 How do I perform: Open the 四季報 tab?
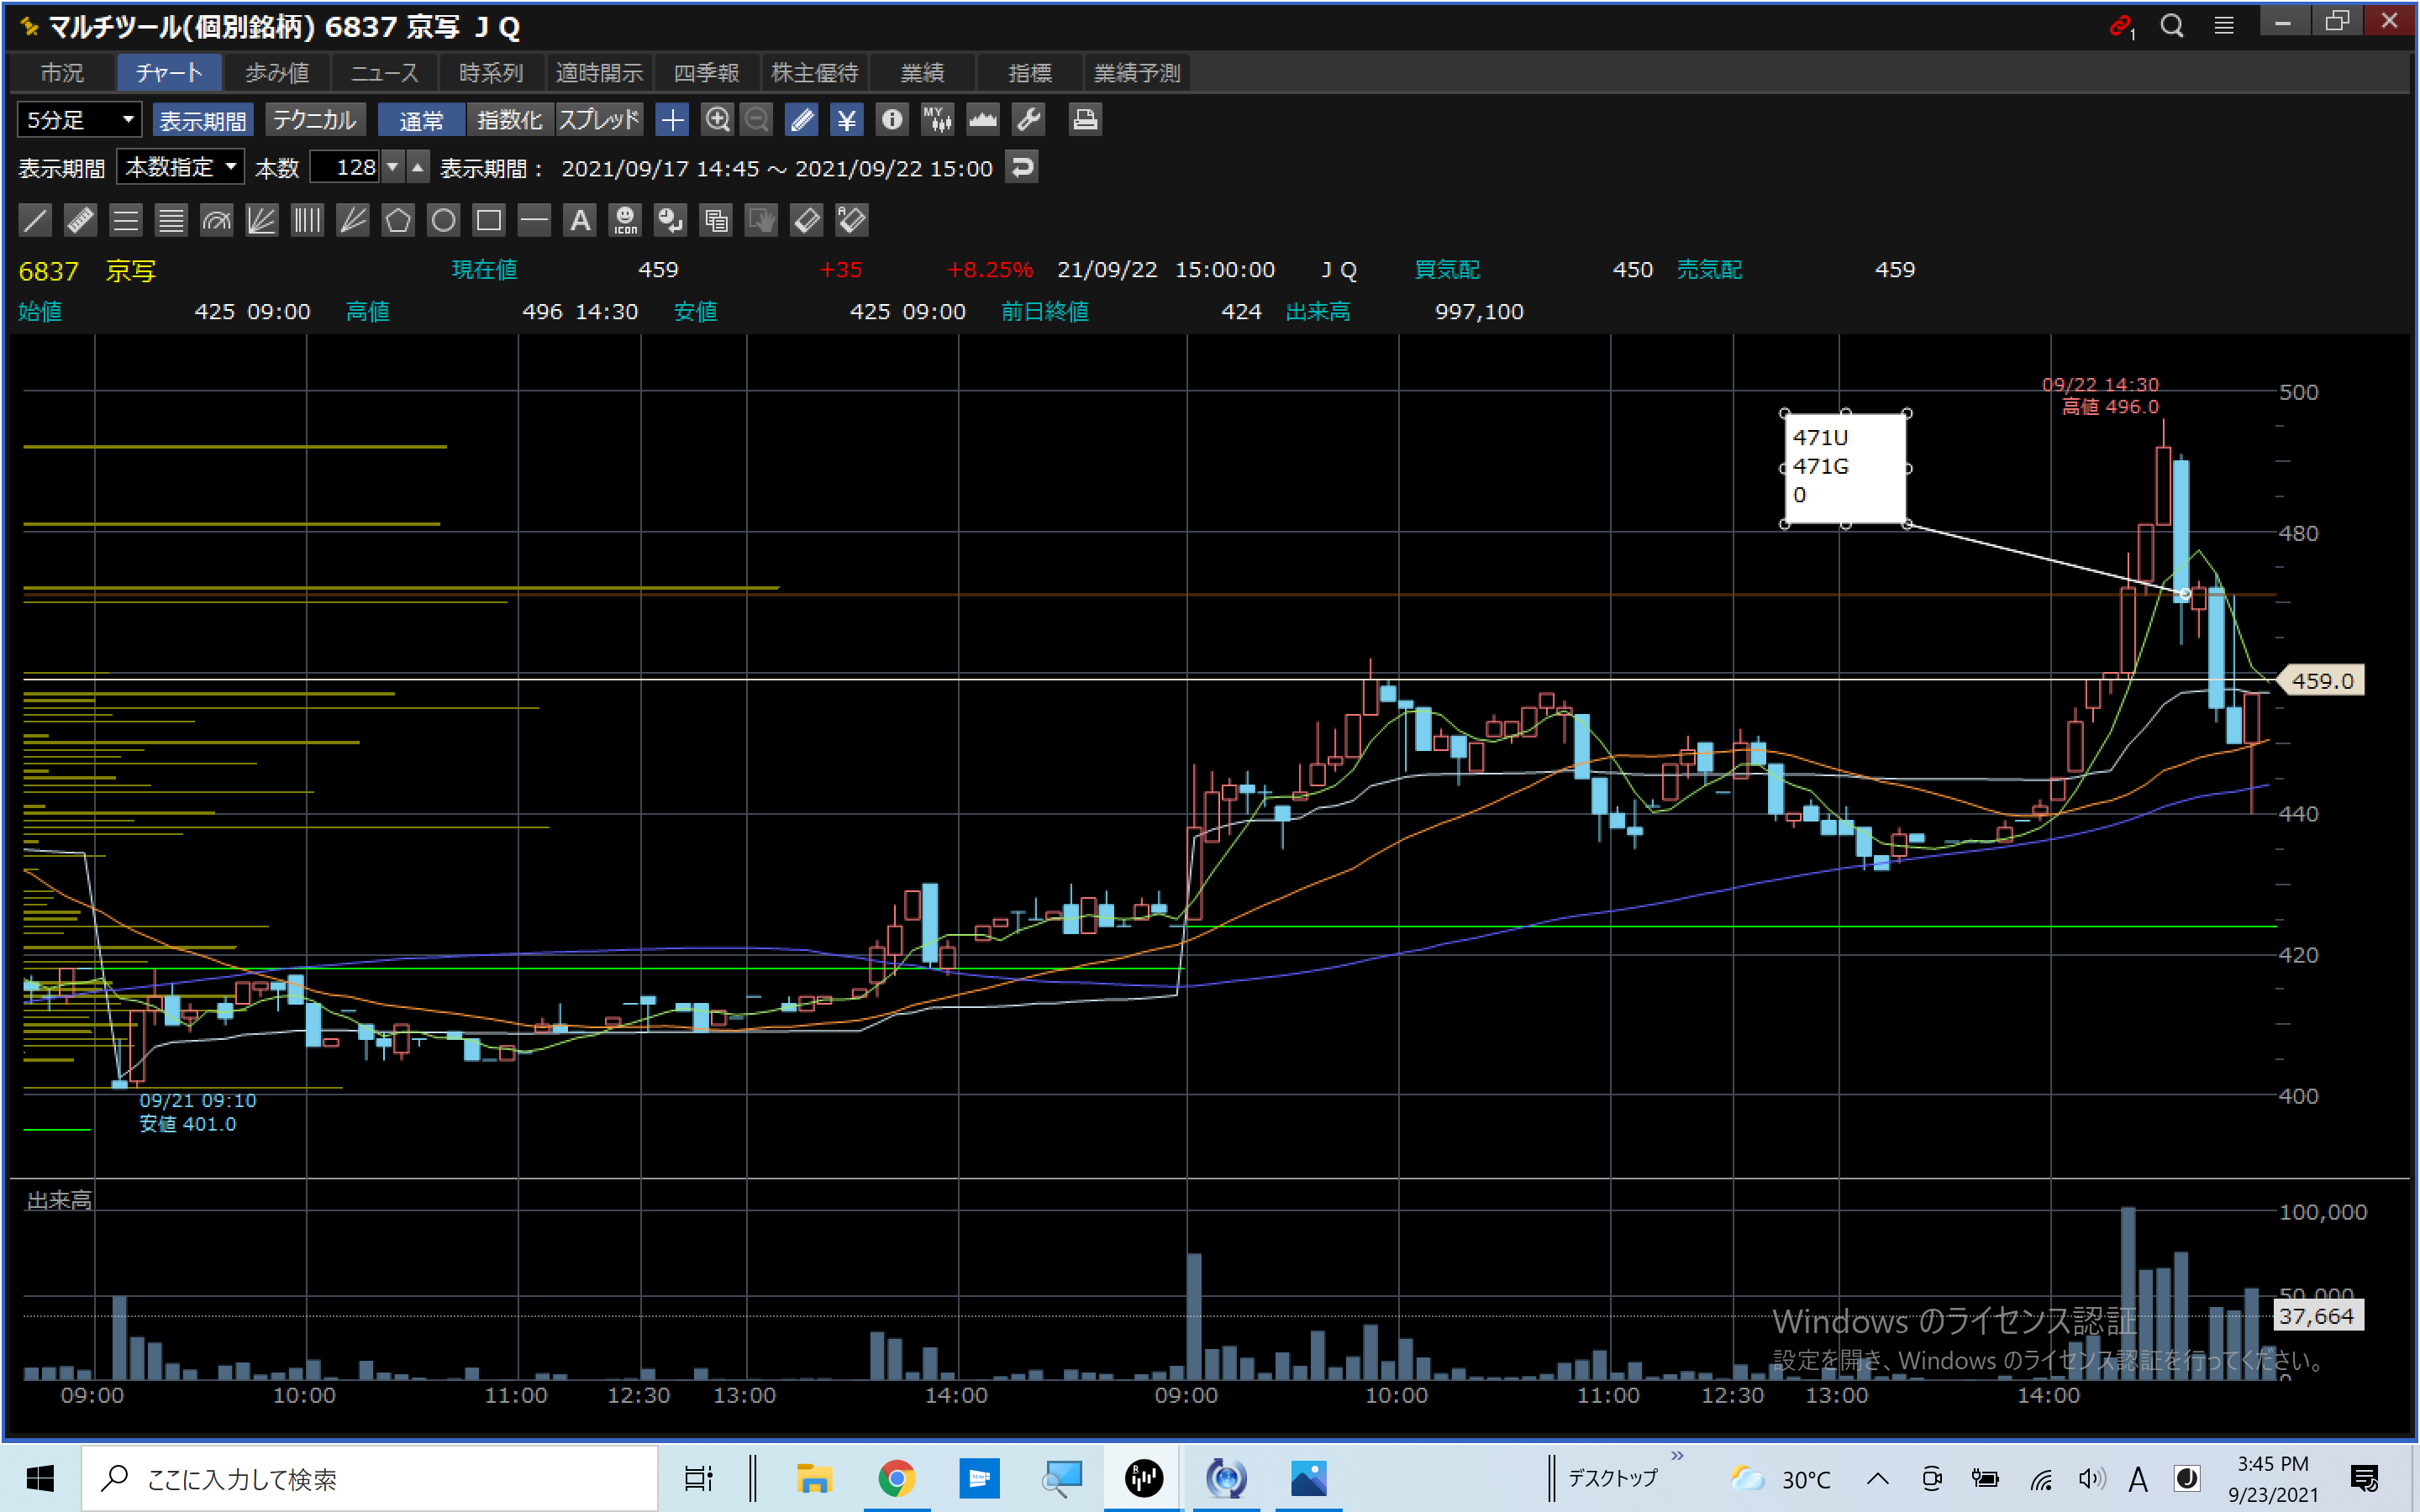click(x=706, y=73)
